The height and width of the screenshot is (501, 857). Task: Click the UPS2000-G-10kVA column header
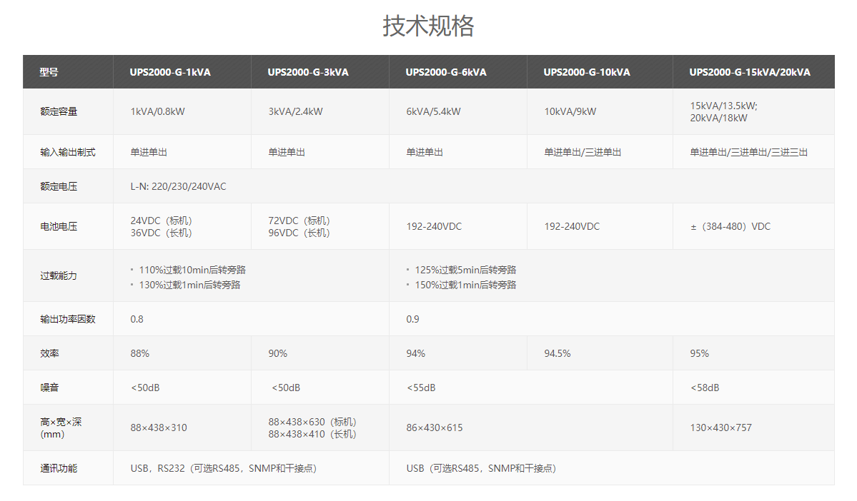(x=600, y=71)
